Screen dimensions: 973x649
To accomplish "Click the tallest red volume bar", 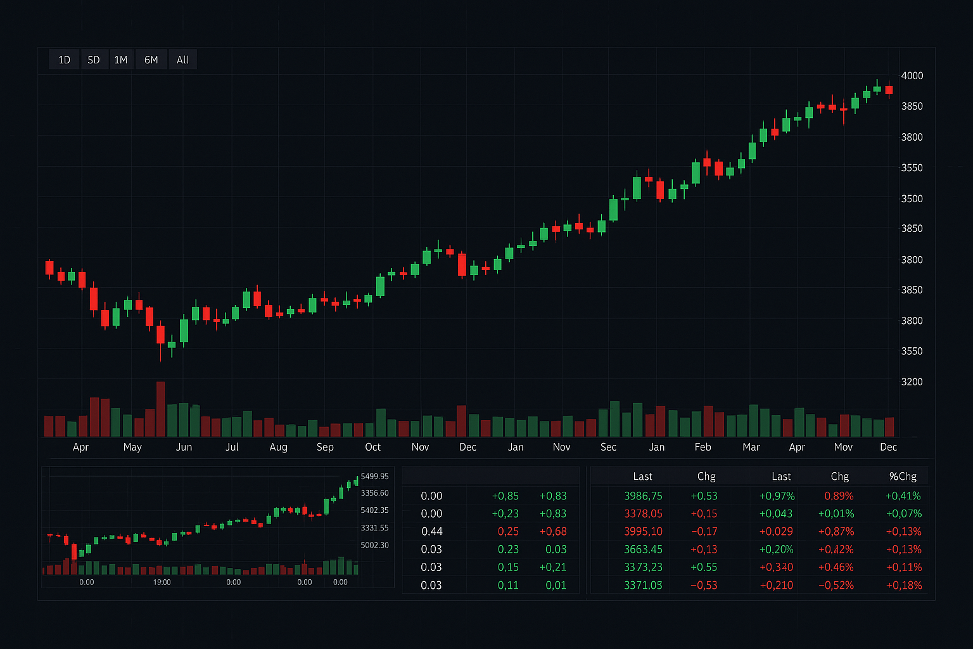I will pyautogui.click(x=160, y=409).
